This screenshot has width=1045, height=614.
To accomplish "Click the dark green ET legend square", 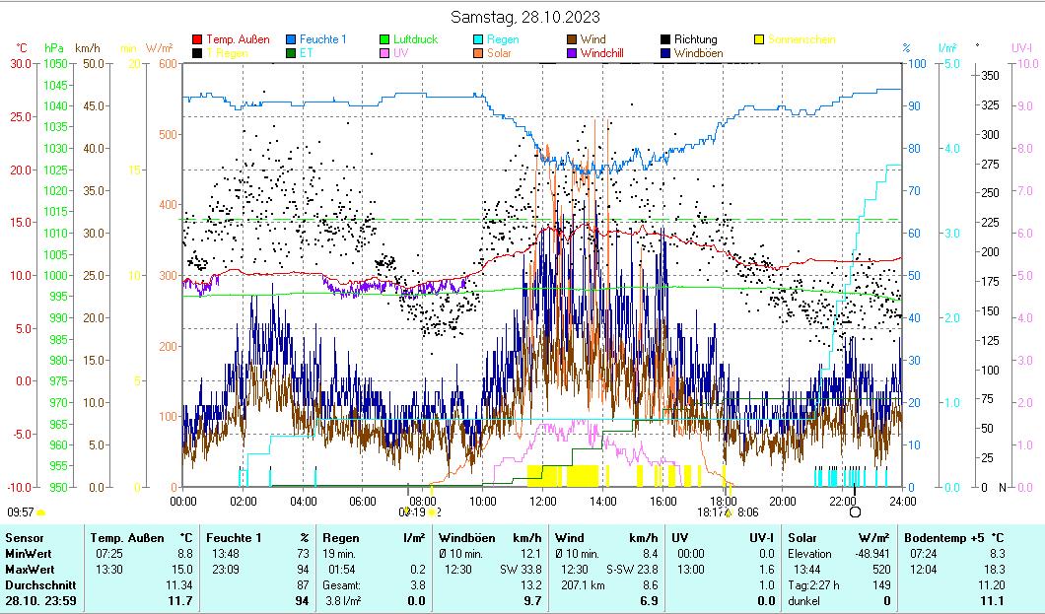I will (x=292, y=53).
